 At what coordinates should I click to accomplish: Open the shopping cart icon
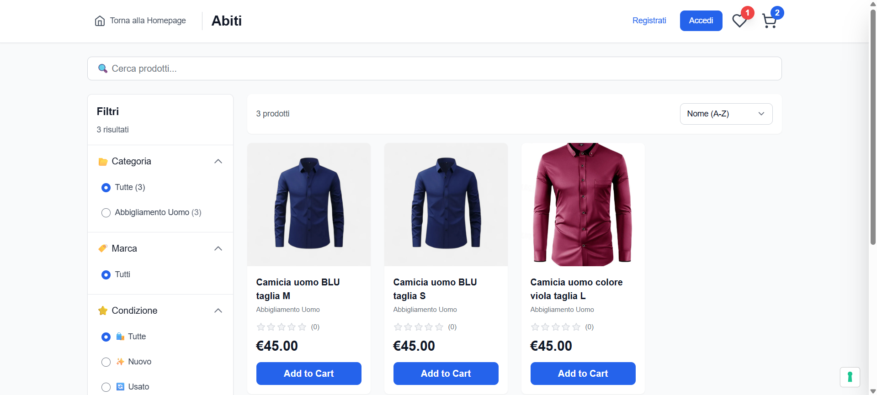click(x=770, y=21)
